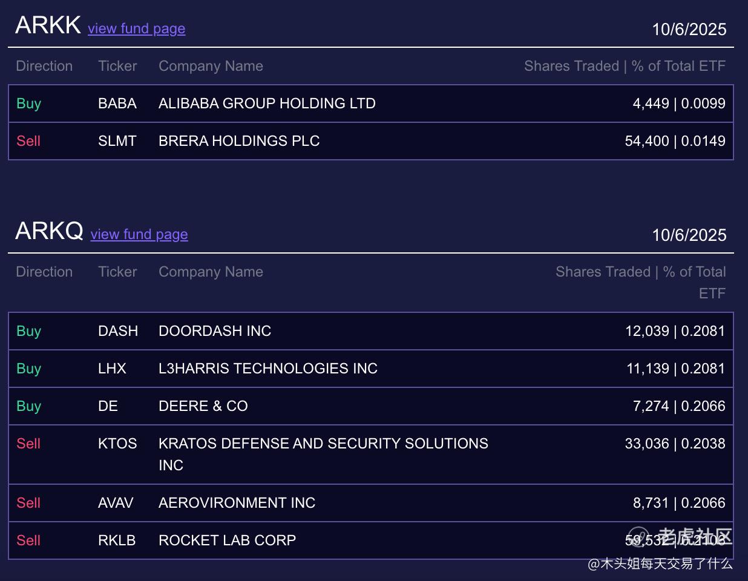The height and width of the screenshot is (581, 748).
Task: Click the LHX ticker in ARKQ
Action: click(112, 369)
